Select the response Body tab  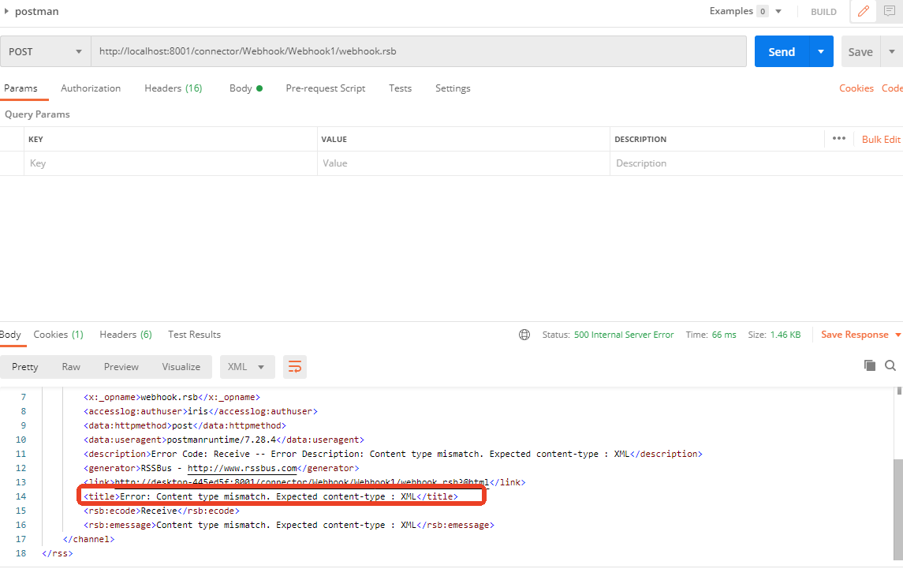[x=10, y=335]
